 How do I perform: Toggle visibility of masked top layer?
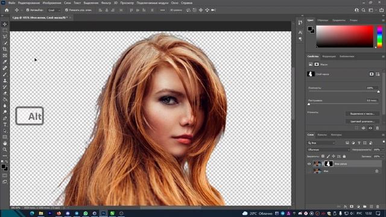309,164
